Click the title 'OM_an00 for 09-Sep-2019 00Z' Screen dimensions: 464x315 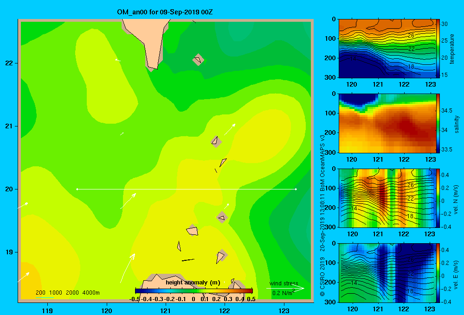[165, 12]
